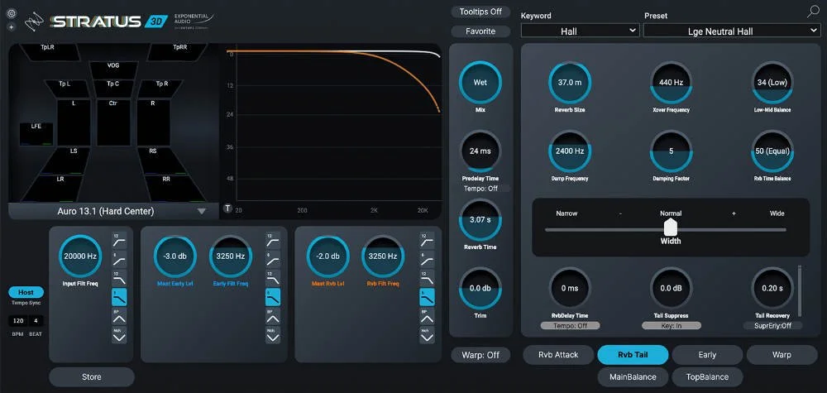827x393 pixels.
Task: Toggle Host tempo sync
Action: point(26,292)
